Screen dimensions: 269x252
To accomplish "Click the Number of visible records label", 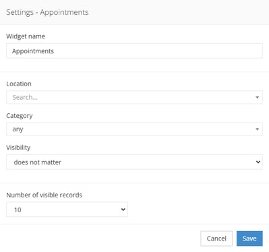I will [x=44, y=195].
